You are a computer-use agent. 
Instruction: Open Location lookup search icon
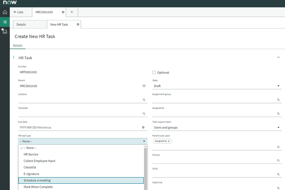pyautogui.click(x=144, y=100)
